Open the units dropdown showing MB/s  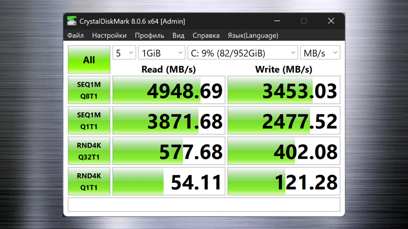click(x=320, y=52)
